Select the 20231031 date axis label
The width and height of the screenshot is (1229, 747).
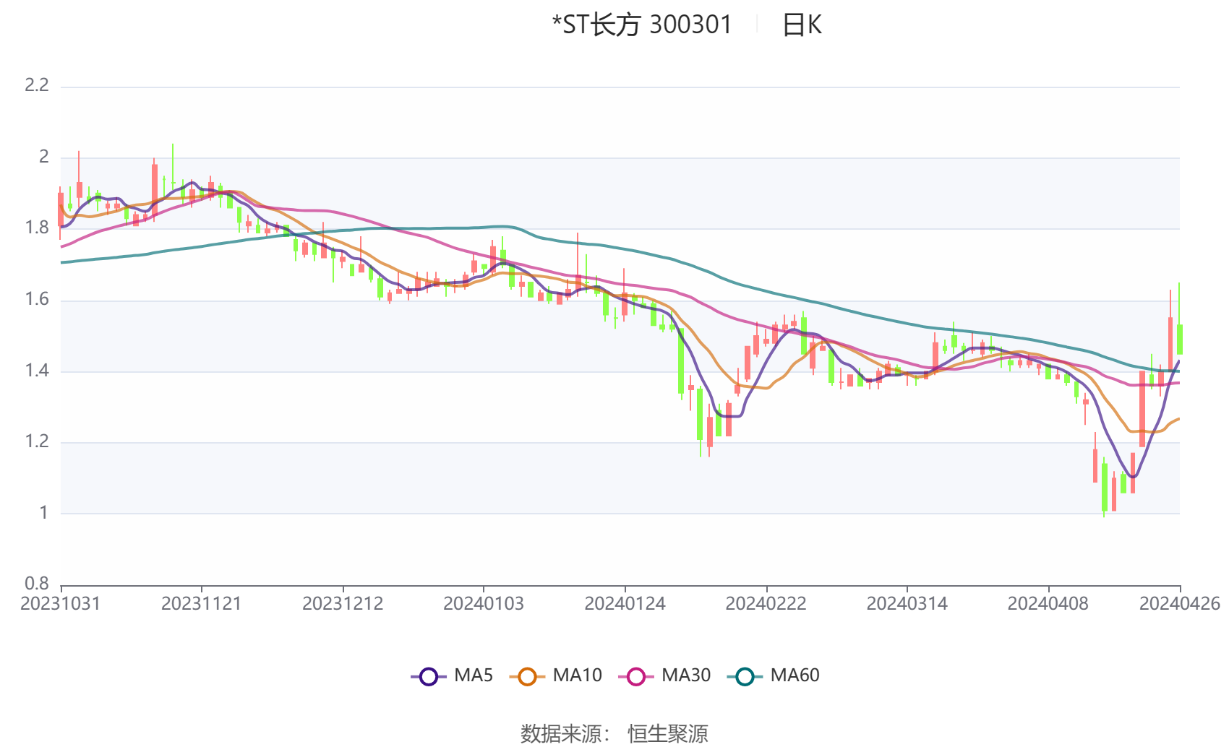pyautogui.click(x=61, y=603)
